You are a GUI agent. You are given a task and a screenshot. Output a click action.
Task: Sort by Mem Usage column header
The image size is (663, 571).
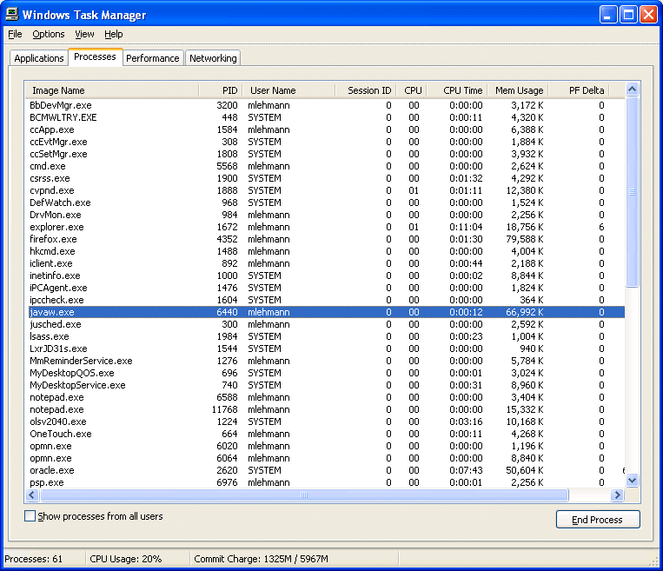[x=519, y=90]
